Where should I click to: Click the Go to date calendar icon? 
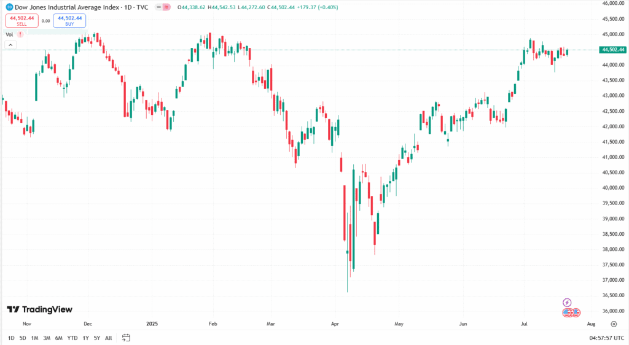click(x=127, y=338)
